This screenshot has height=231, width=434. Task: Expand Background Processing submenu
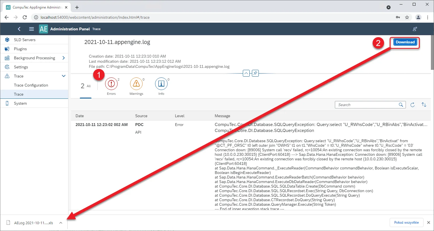(63, 58)
